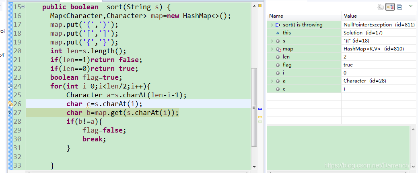Click the breakpoint marker on line 24
Viewport: 418px width, 173px height.
coord(11,86)
